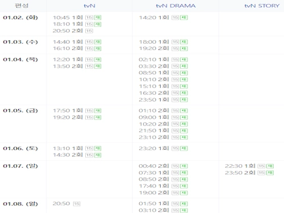Click tvN DRAMA 00:40 2회 entry
Viewport: 284px width, 213px height.
163,166
